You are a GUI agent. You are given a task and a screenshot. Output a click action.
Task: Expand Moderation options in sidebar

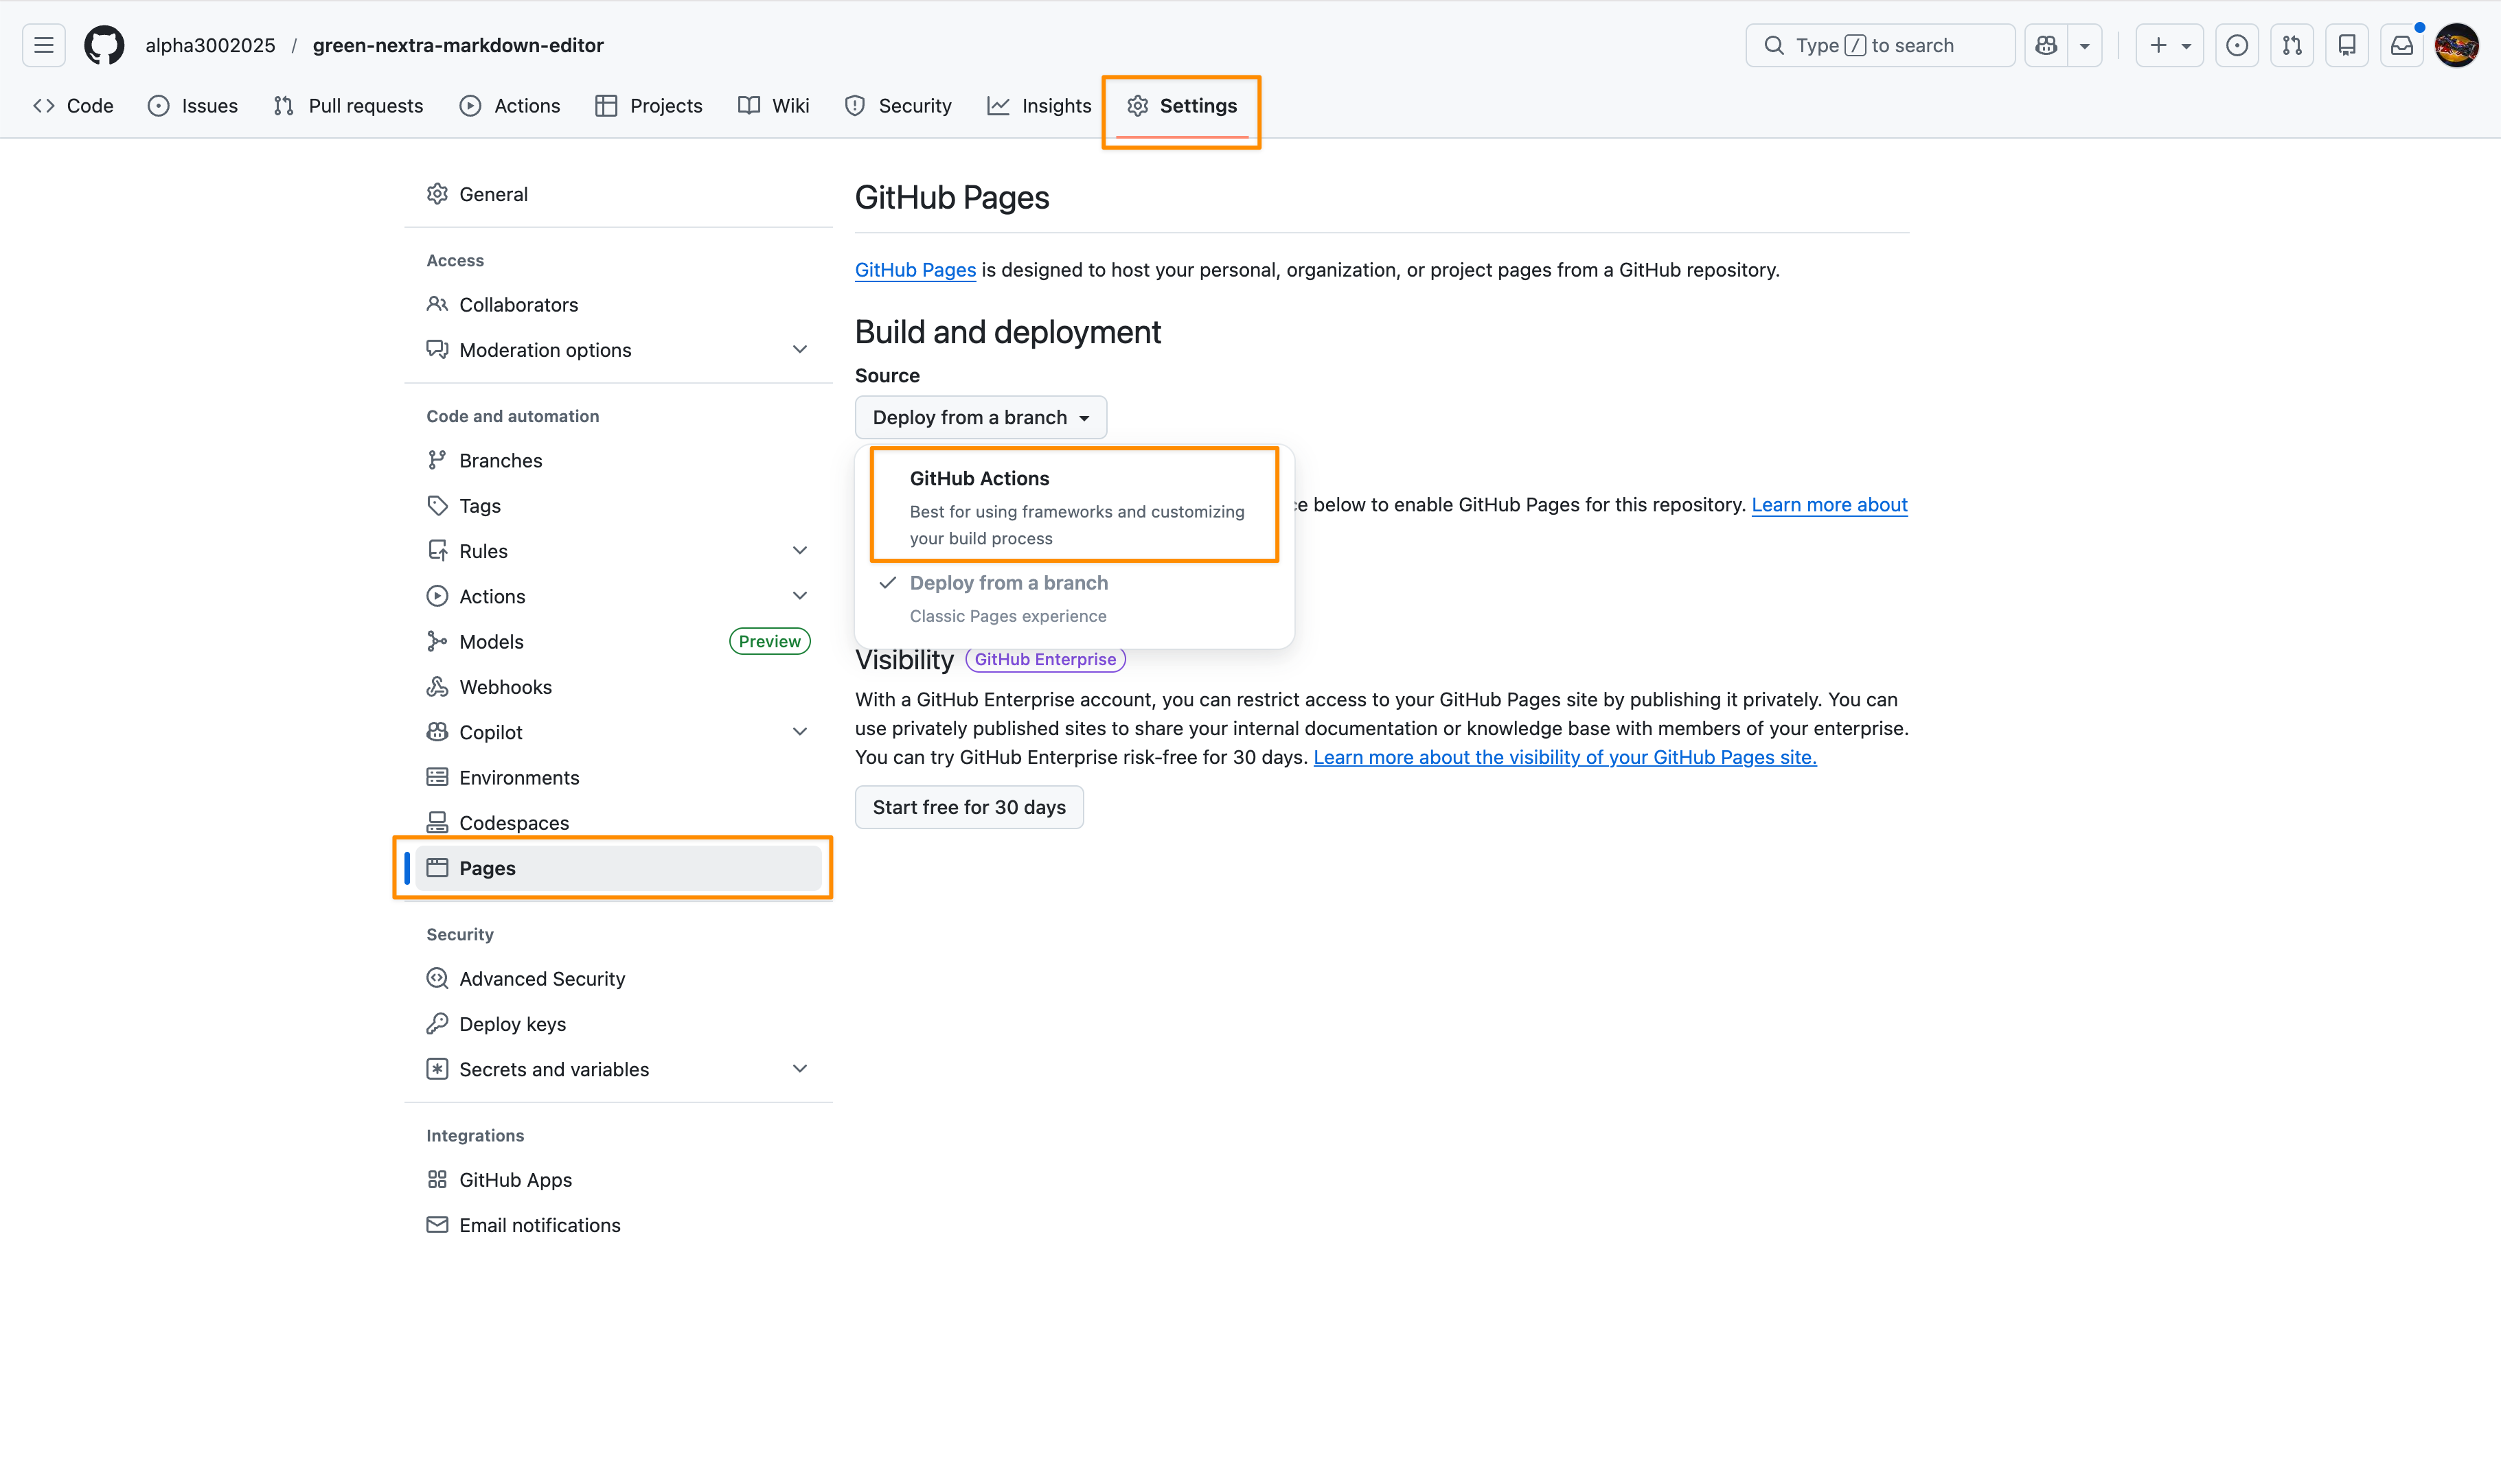(x=799, y=350)
